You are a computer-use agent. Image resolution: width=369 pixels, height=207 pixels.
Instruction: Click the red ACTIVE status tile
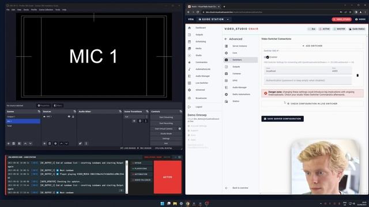tap(168, 177)
